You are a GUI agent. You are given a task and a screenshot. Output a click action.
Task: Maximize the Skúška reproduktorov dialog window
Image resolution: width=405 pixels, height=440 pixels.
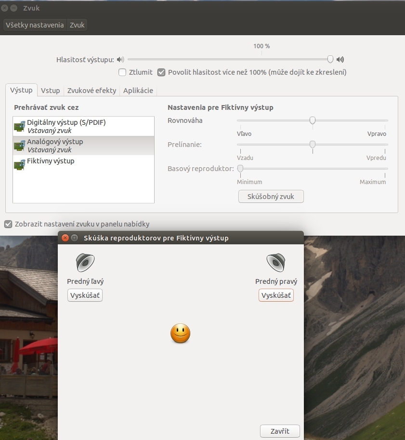pyautogui.click(x=74, y=238)
